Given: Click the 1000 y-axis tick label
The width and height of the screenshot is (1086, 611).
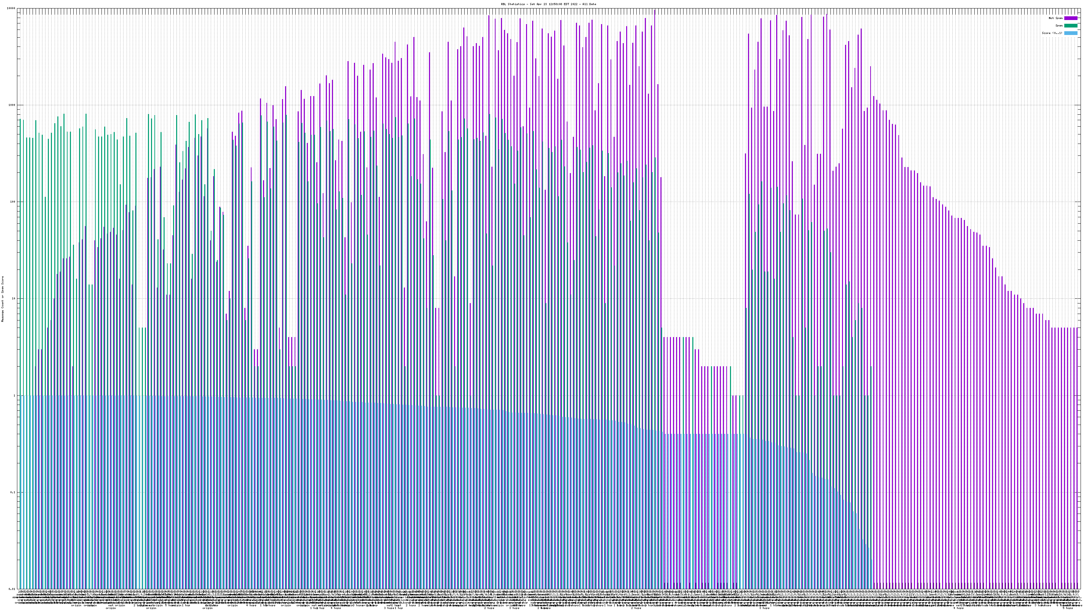Looking at the screenshot, I should coord(12,105).
